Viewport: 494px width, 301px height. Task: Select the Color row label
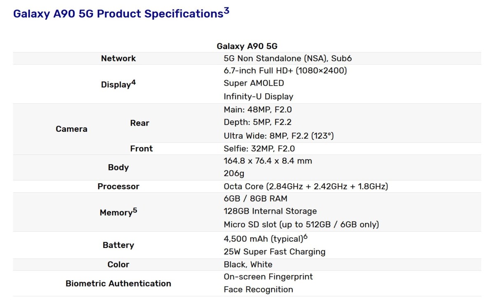[x=118, y=264]
